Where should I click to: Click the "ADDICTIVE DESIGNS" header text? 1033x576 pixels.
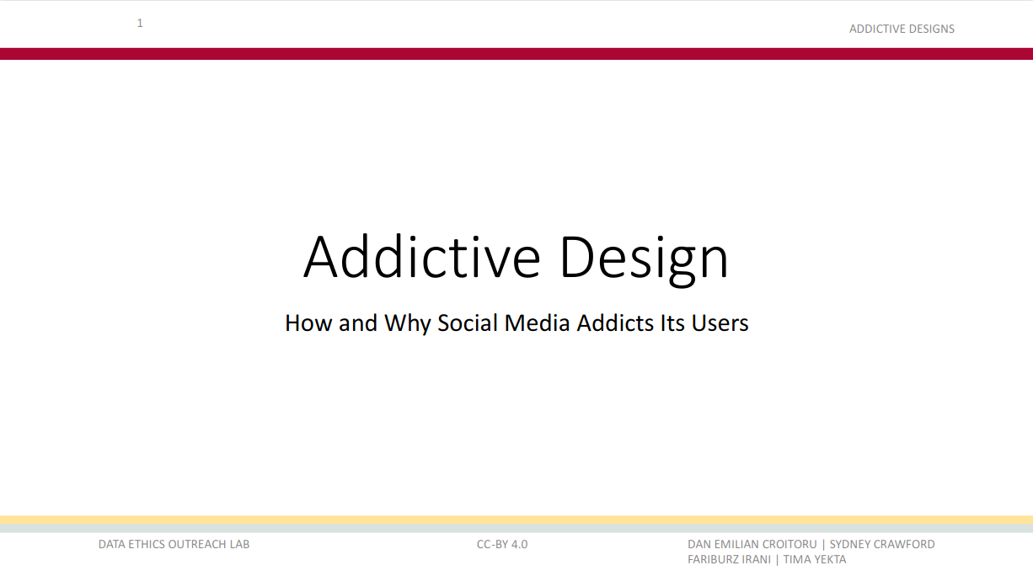(902, 29)
